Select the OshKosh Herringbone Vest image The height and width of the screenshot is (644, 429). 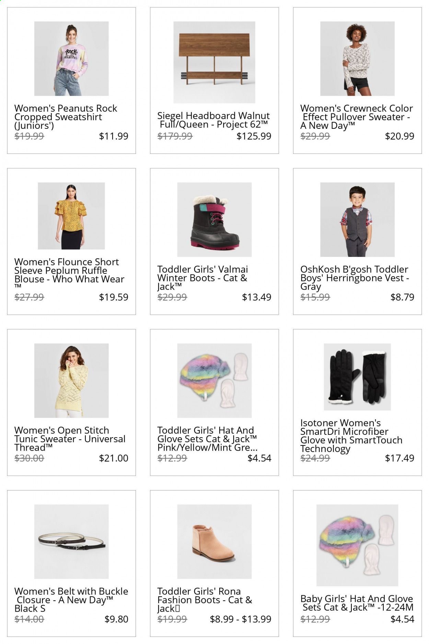[x=357, y=219]
